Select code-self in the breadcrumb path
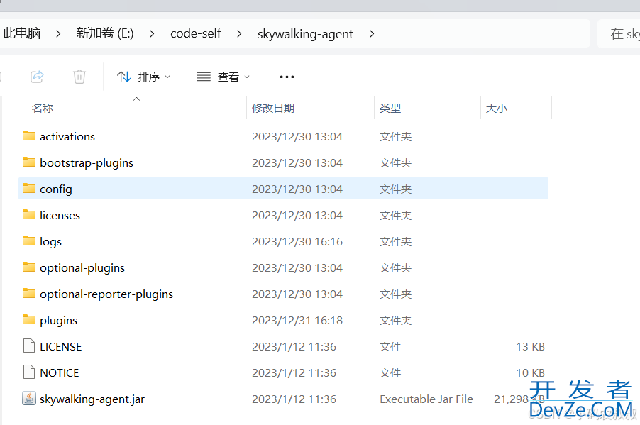640x425 pixels. coord(196,33)
